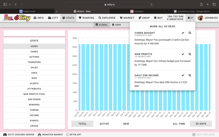
Task: Go to the MARKET page
Action: tap(127, 18)
